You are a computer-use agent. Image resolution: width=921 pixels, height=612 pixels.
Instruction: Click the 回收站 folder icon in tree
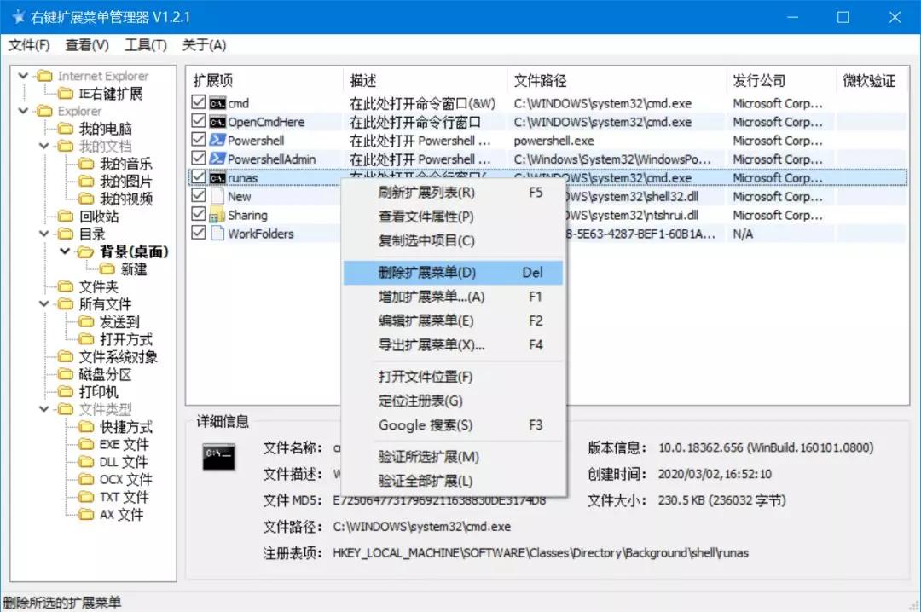[x=65, y=217]
